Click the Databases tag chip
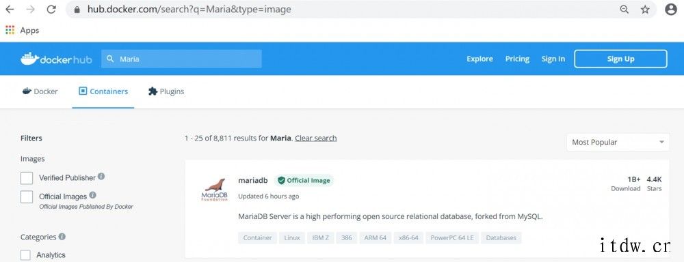The width and height of the screenshot is (684, 262). coord(501,238)
